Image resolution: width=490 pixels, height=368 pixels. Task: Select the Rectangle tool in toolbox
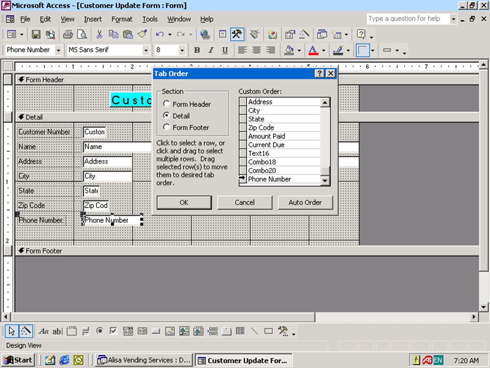point(268,331)
